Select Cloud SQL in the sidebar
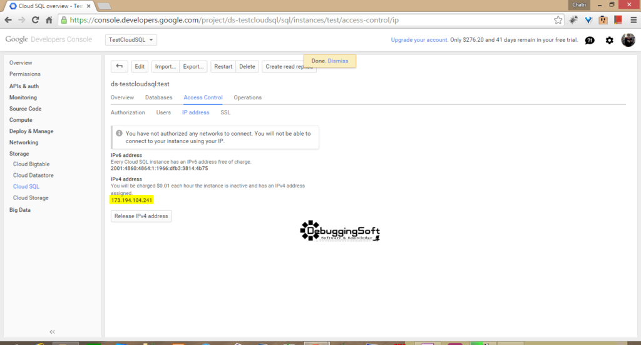The image size is (641, 345). point(26,187)
